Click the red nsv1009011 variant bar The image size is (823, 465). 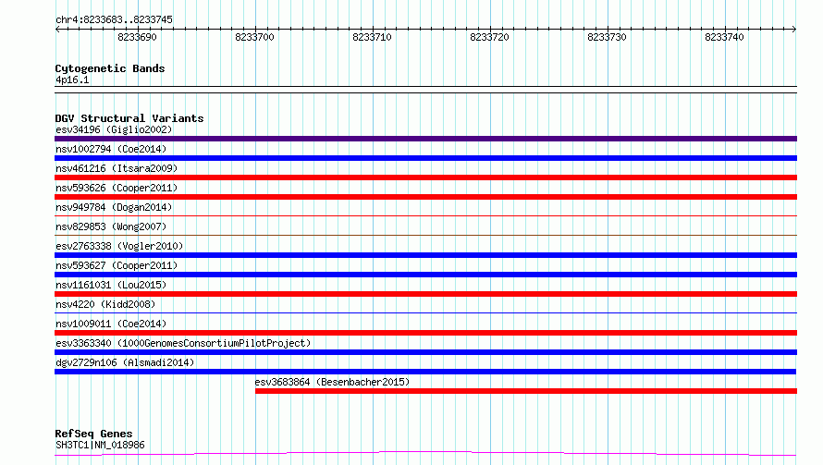425,333
